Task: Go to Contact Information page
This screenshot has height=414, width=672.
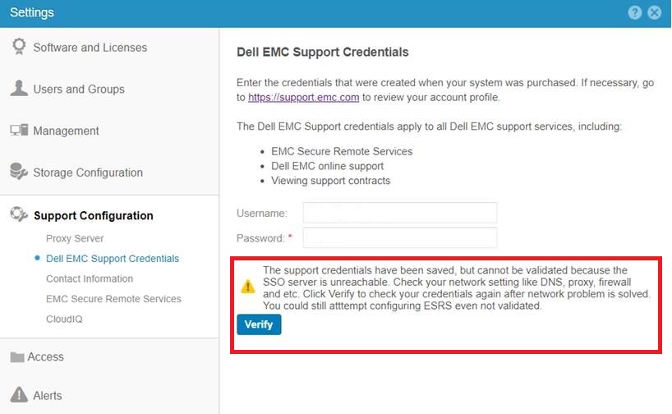Action: point(90,278)
